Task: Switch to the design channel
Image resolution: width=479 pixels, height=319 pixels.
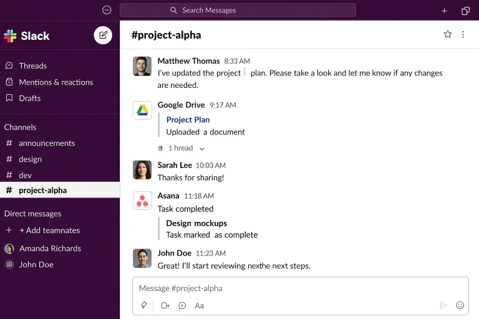Action: pyautogui.click(x=60, y=159)
